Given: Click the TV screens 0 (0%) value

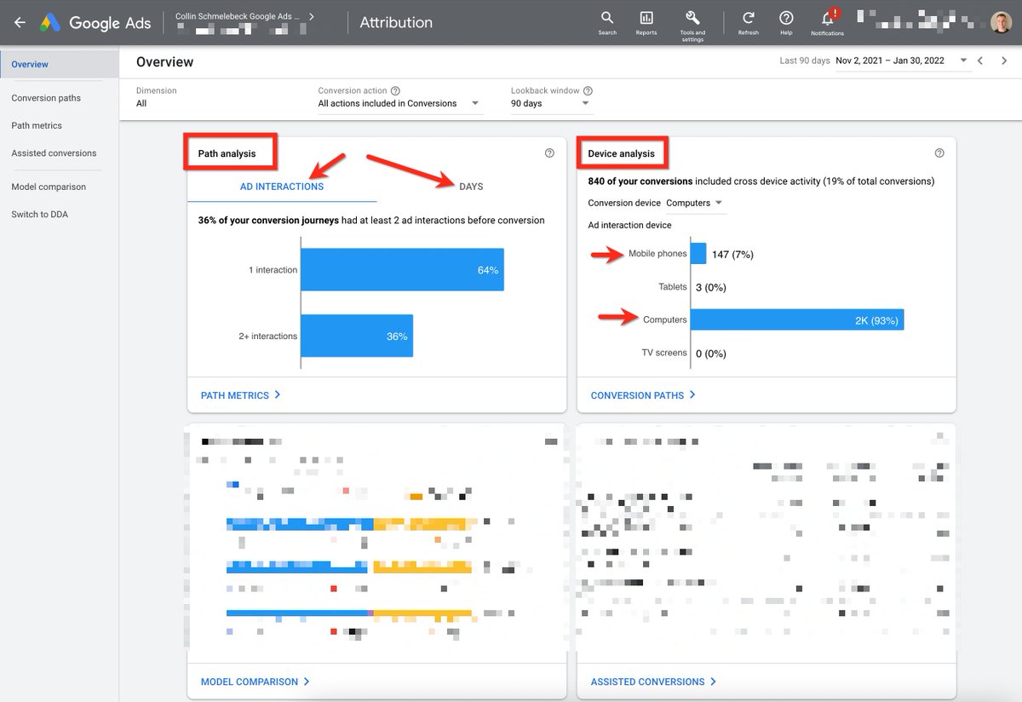Looking at the screenshot, I should pyautogui.click(x=711, y=354).
